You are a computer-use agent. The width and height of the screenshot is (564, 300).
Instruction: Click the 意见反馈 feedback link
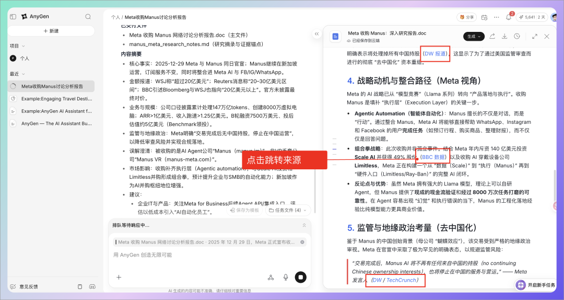24,287
